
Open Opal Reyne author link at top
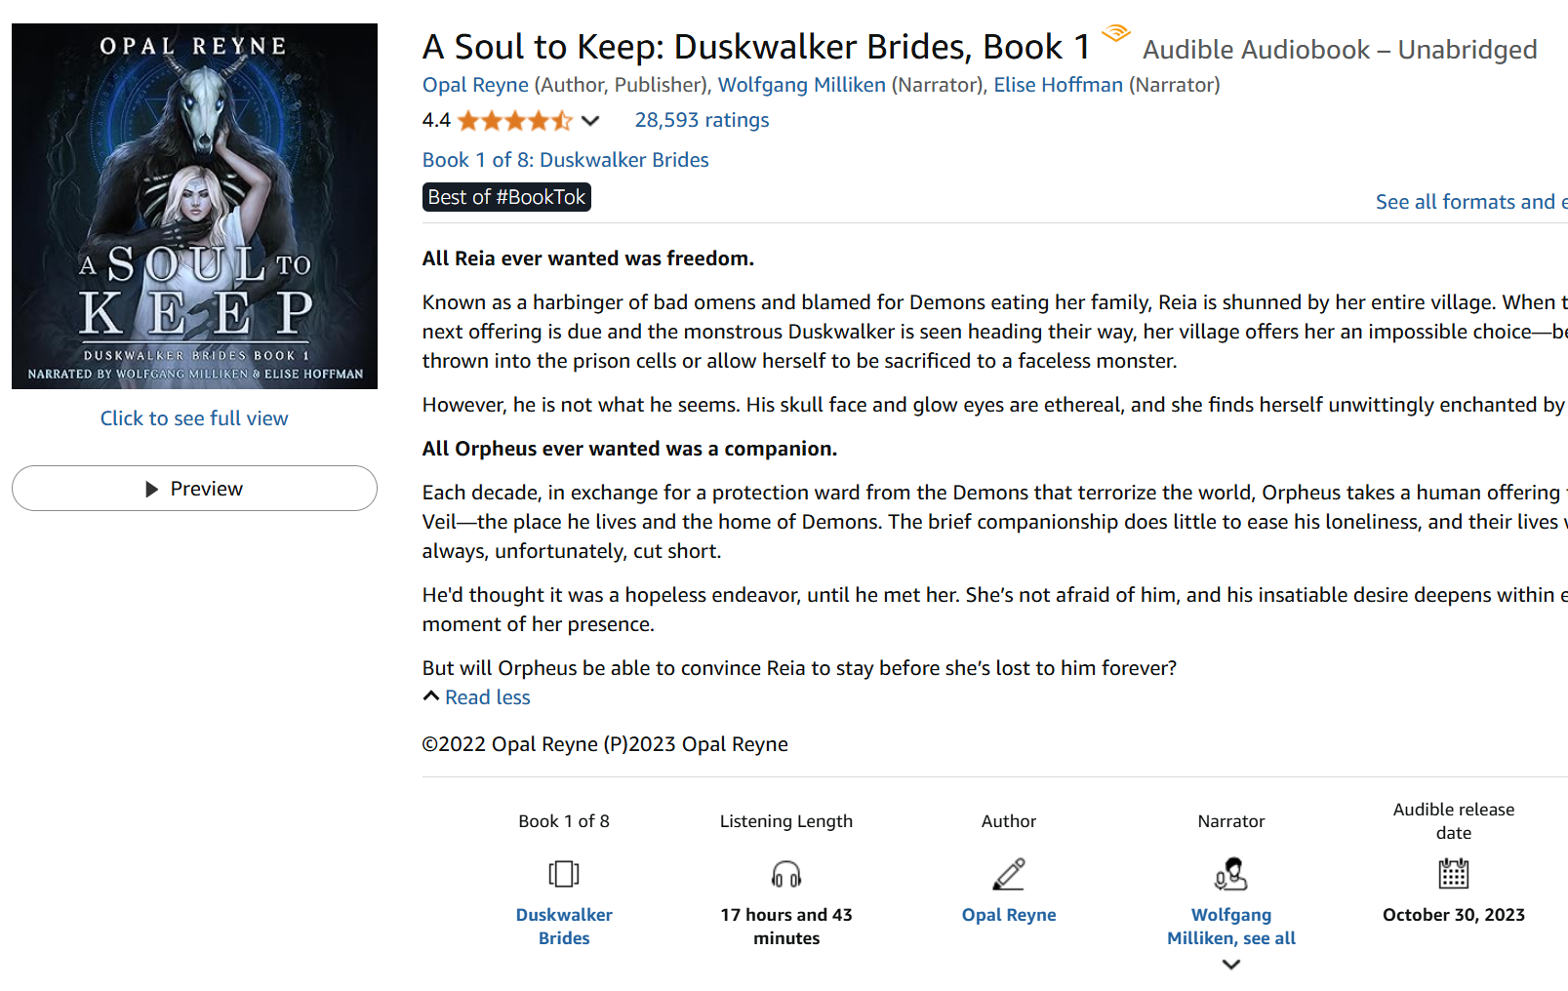click(x=475, y=85)
